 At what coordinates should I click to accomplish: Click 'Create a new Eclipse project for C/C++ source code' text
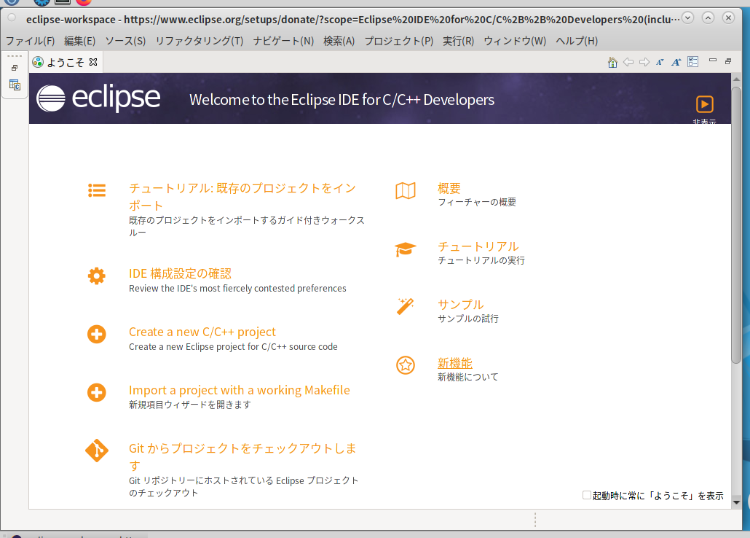(233, 346)
